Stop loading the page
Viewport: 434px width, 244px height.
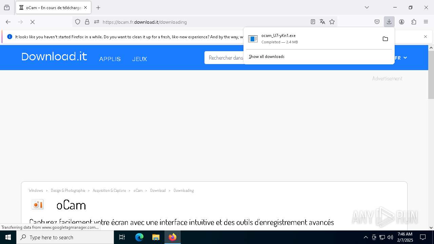click(33, 22)
